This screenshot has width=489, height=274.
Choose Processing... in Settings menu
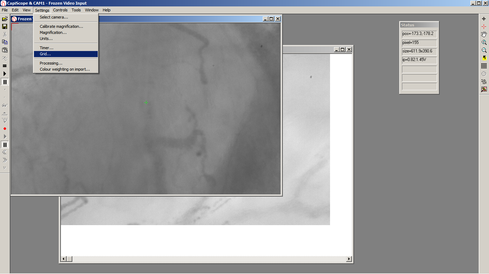point(66,63)
